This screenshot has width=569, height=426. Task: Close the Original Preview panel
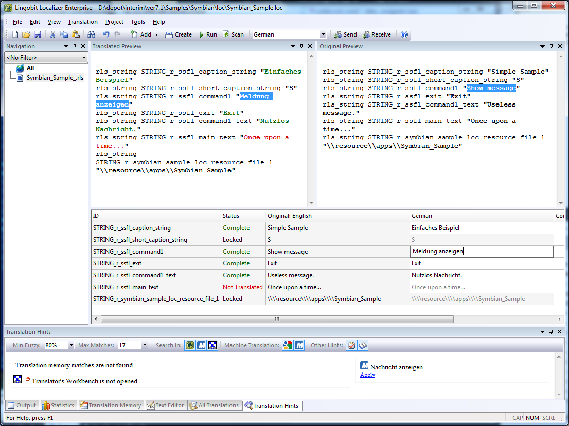tap(560, 46)
